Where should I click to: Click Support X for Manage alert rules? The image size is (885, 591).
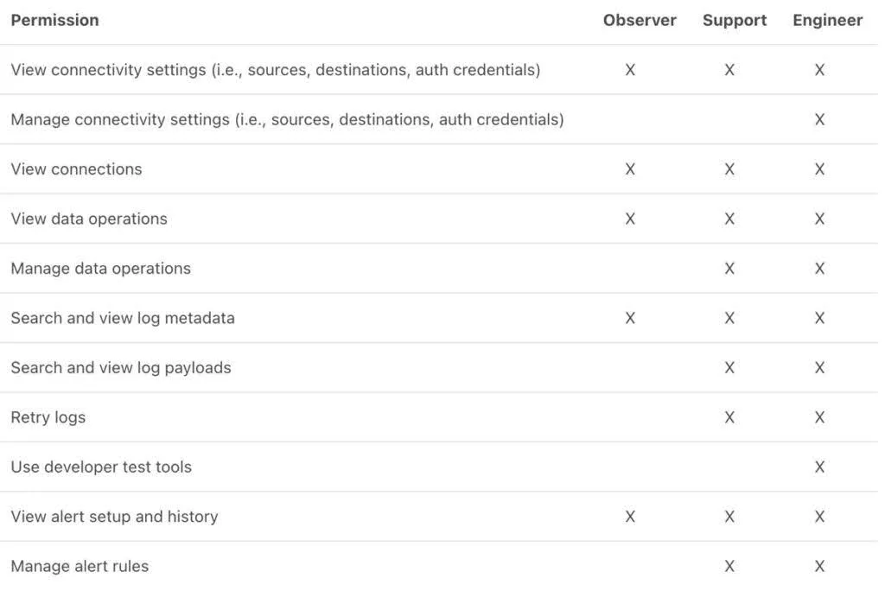point(729,566)
